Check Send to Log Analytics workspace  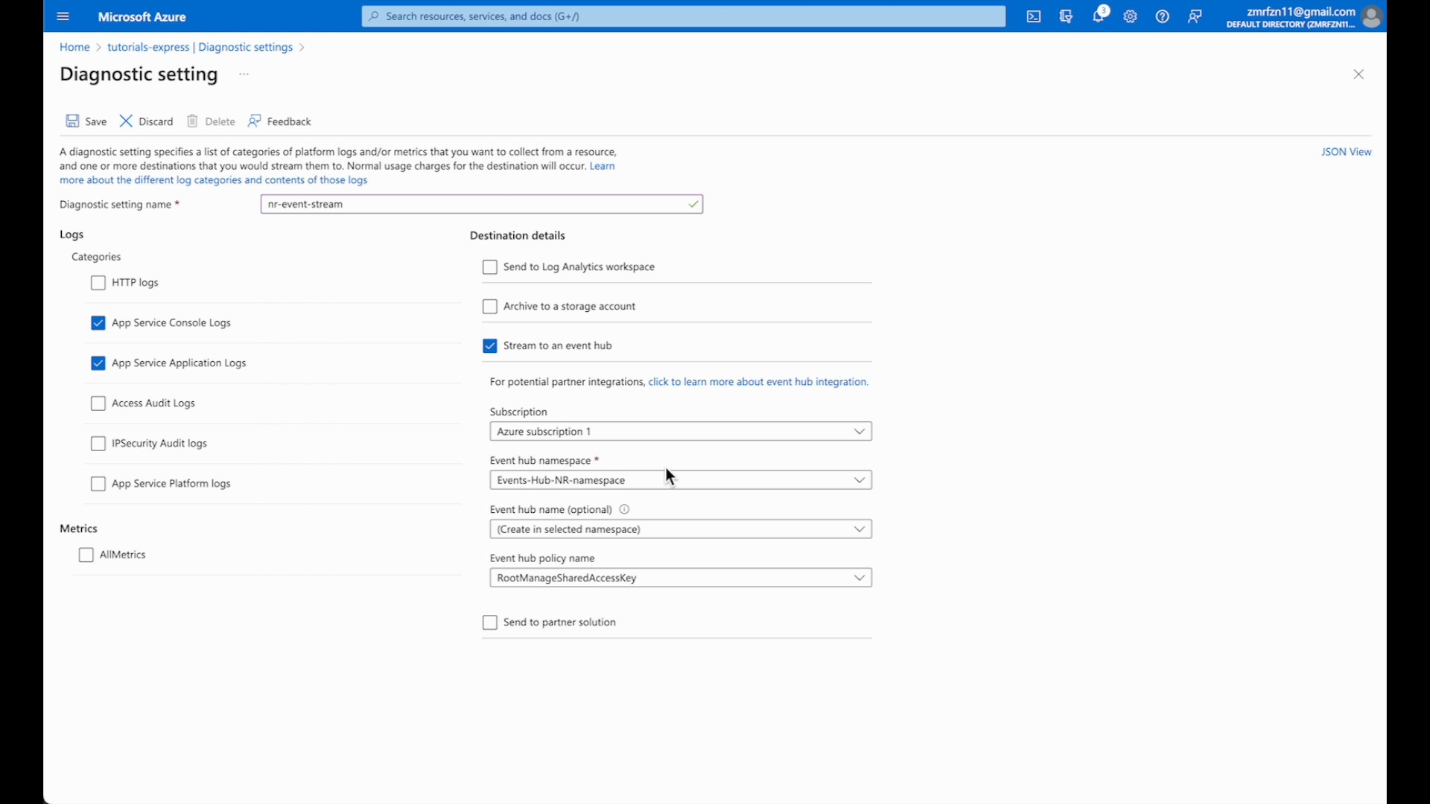(490, 267)
